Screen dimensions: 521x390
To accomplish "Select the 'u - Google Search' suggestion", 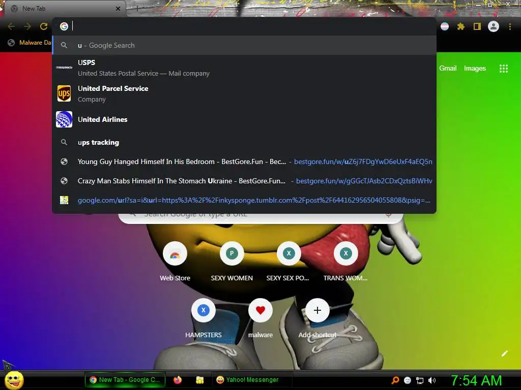I will (x=244, y=45).
